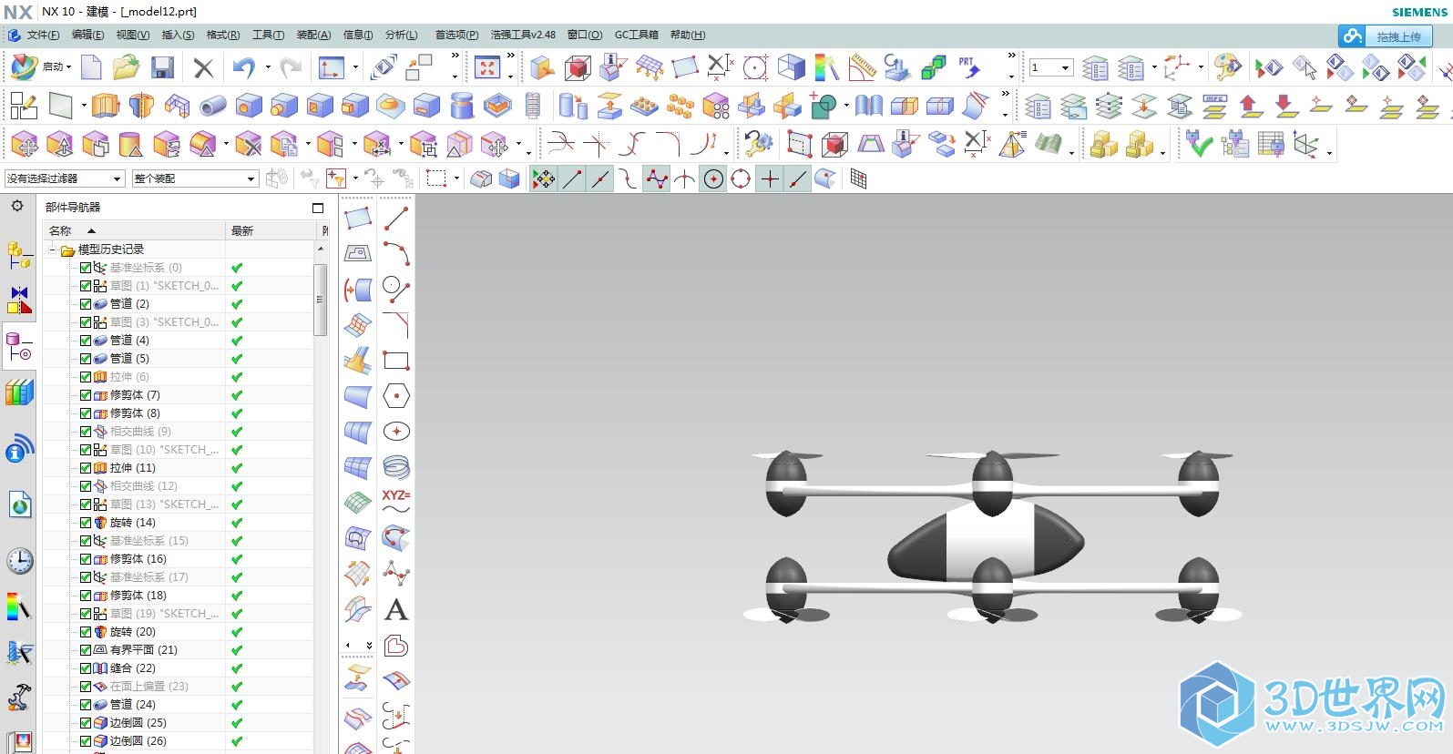
Task: Uncheck the 旋转 (14) feature checkbox
Action: tap(86, 522)
